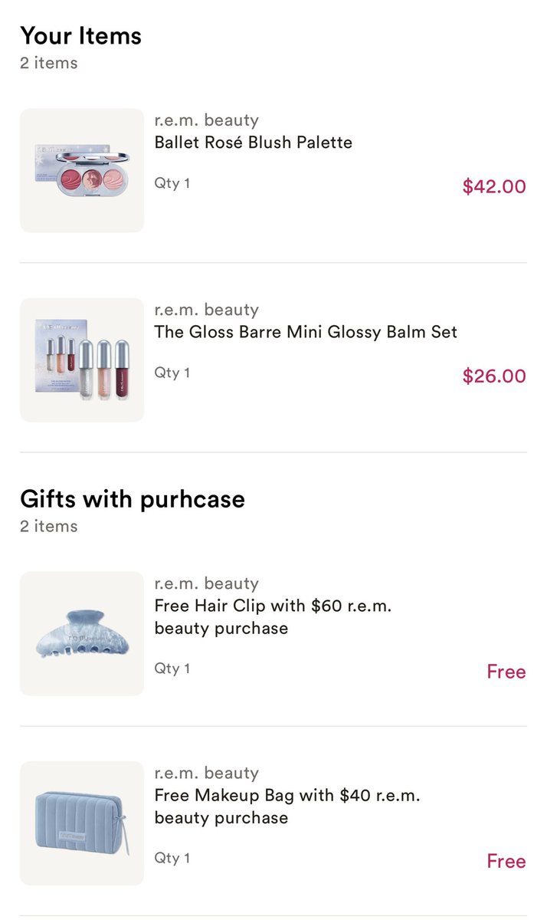Select The Gloss Barre Mini Glossy Balm Set title
The width and height of the screenshot is (547, 920).
pyautogui.click(x=306, y=332)
